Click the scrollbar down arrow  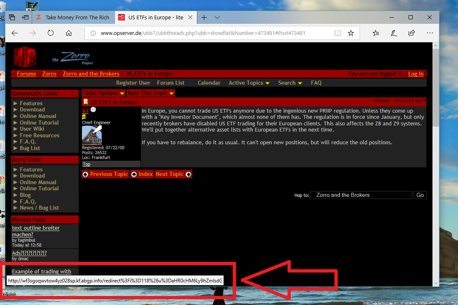coord(435,283)
